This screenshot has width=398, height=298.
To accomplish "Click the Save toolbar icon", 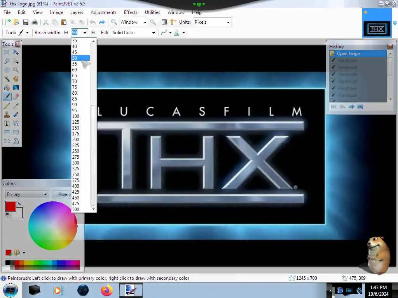I will point(26,22).
